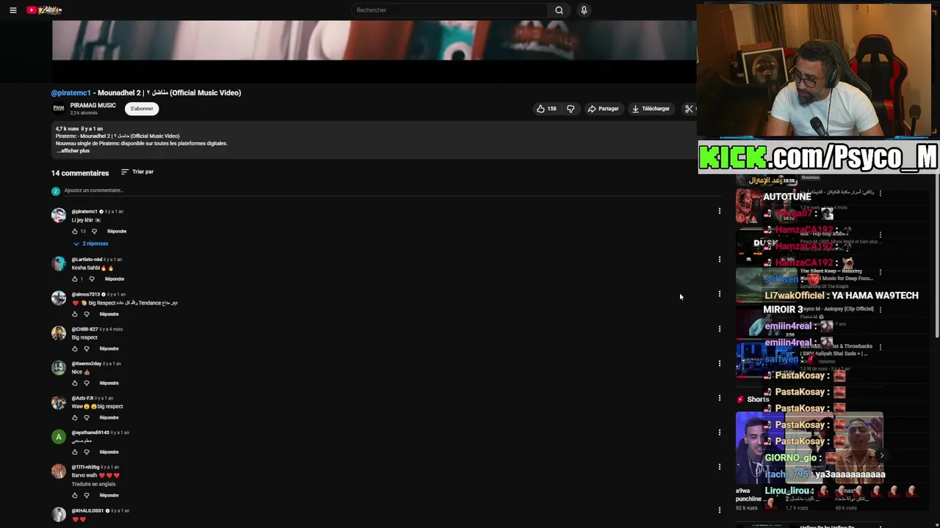This screenshot has width=940, height=528.
Task: Reply to @TITI-nh3bg's comment
Action: pyautogui.click(x=109, y=495)
